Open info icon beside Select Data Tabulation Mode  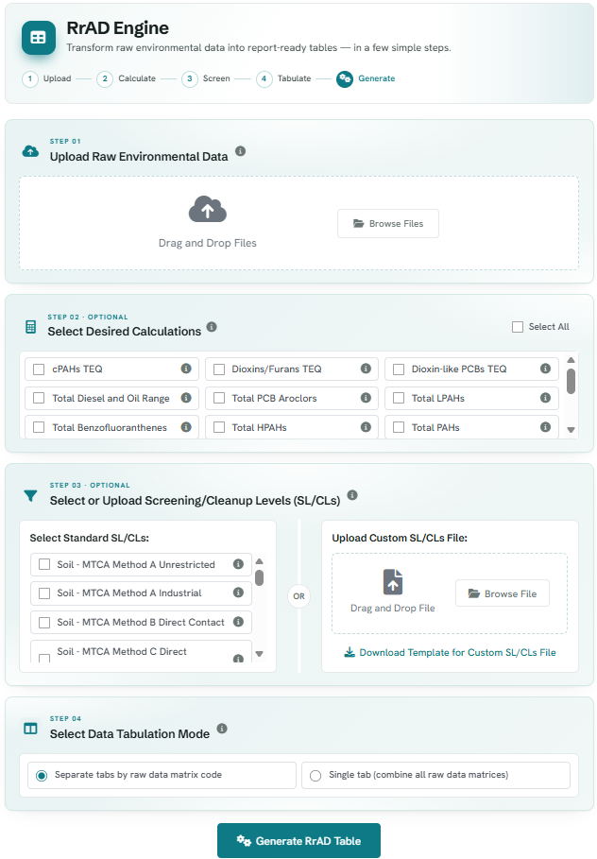[222, 729]
